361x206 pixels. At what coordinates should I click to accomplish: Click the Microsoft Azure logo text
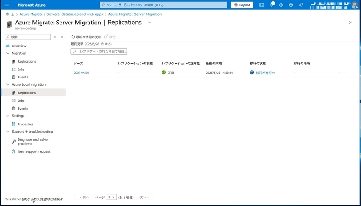[31, 5]
